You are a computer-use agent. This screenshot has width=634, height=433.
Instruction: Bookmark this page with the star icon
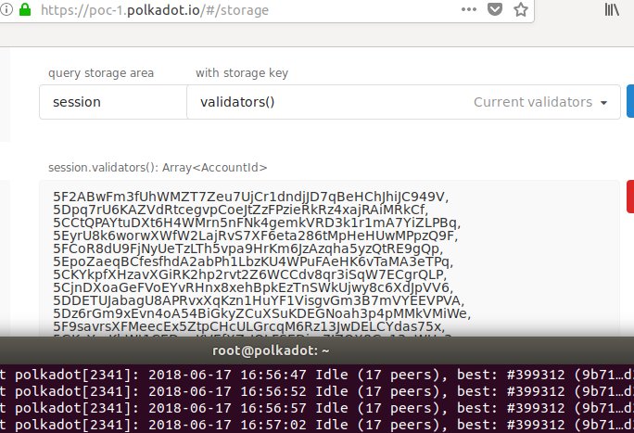point(520,9)
